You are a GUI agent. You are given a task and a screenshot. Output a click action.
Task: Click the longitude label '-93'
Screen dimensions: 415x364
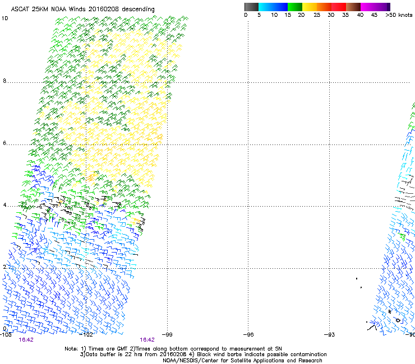point(329,335)
